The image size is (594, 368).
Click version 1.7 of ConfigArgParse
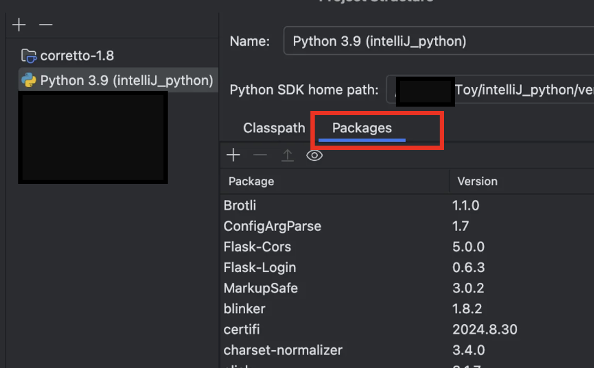pyautogui.click(x=460, y=226)
